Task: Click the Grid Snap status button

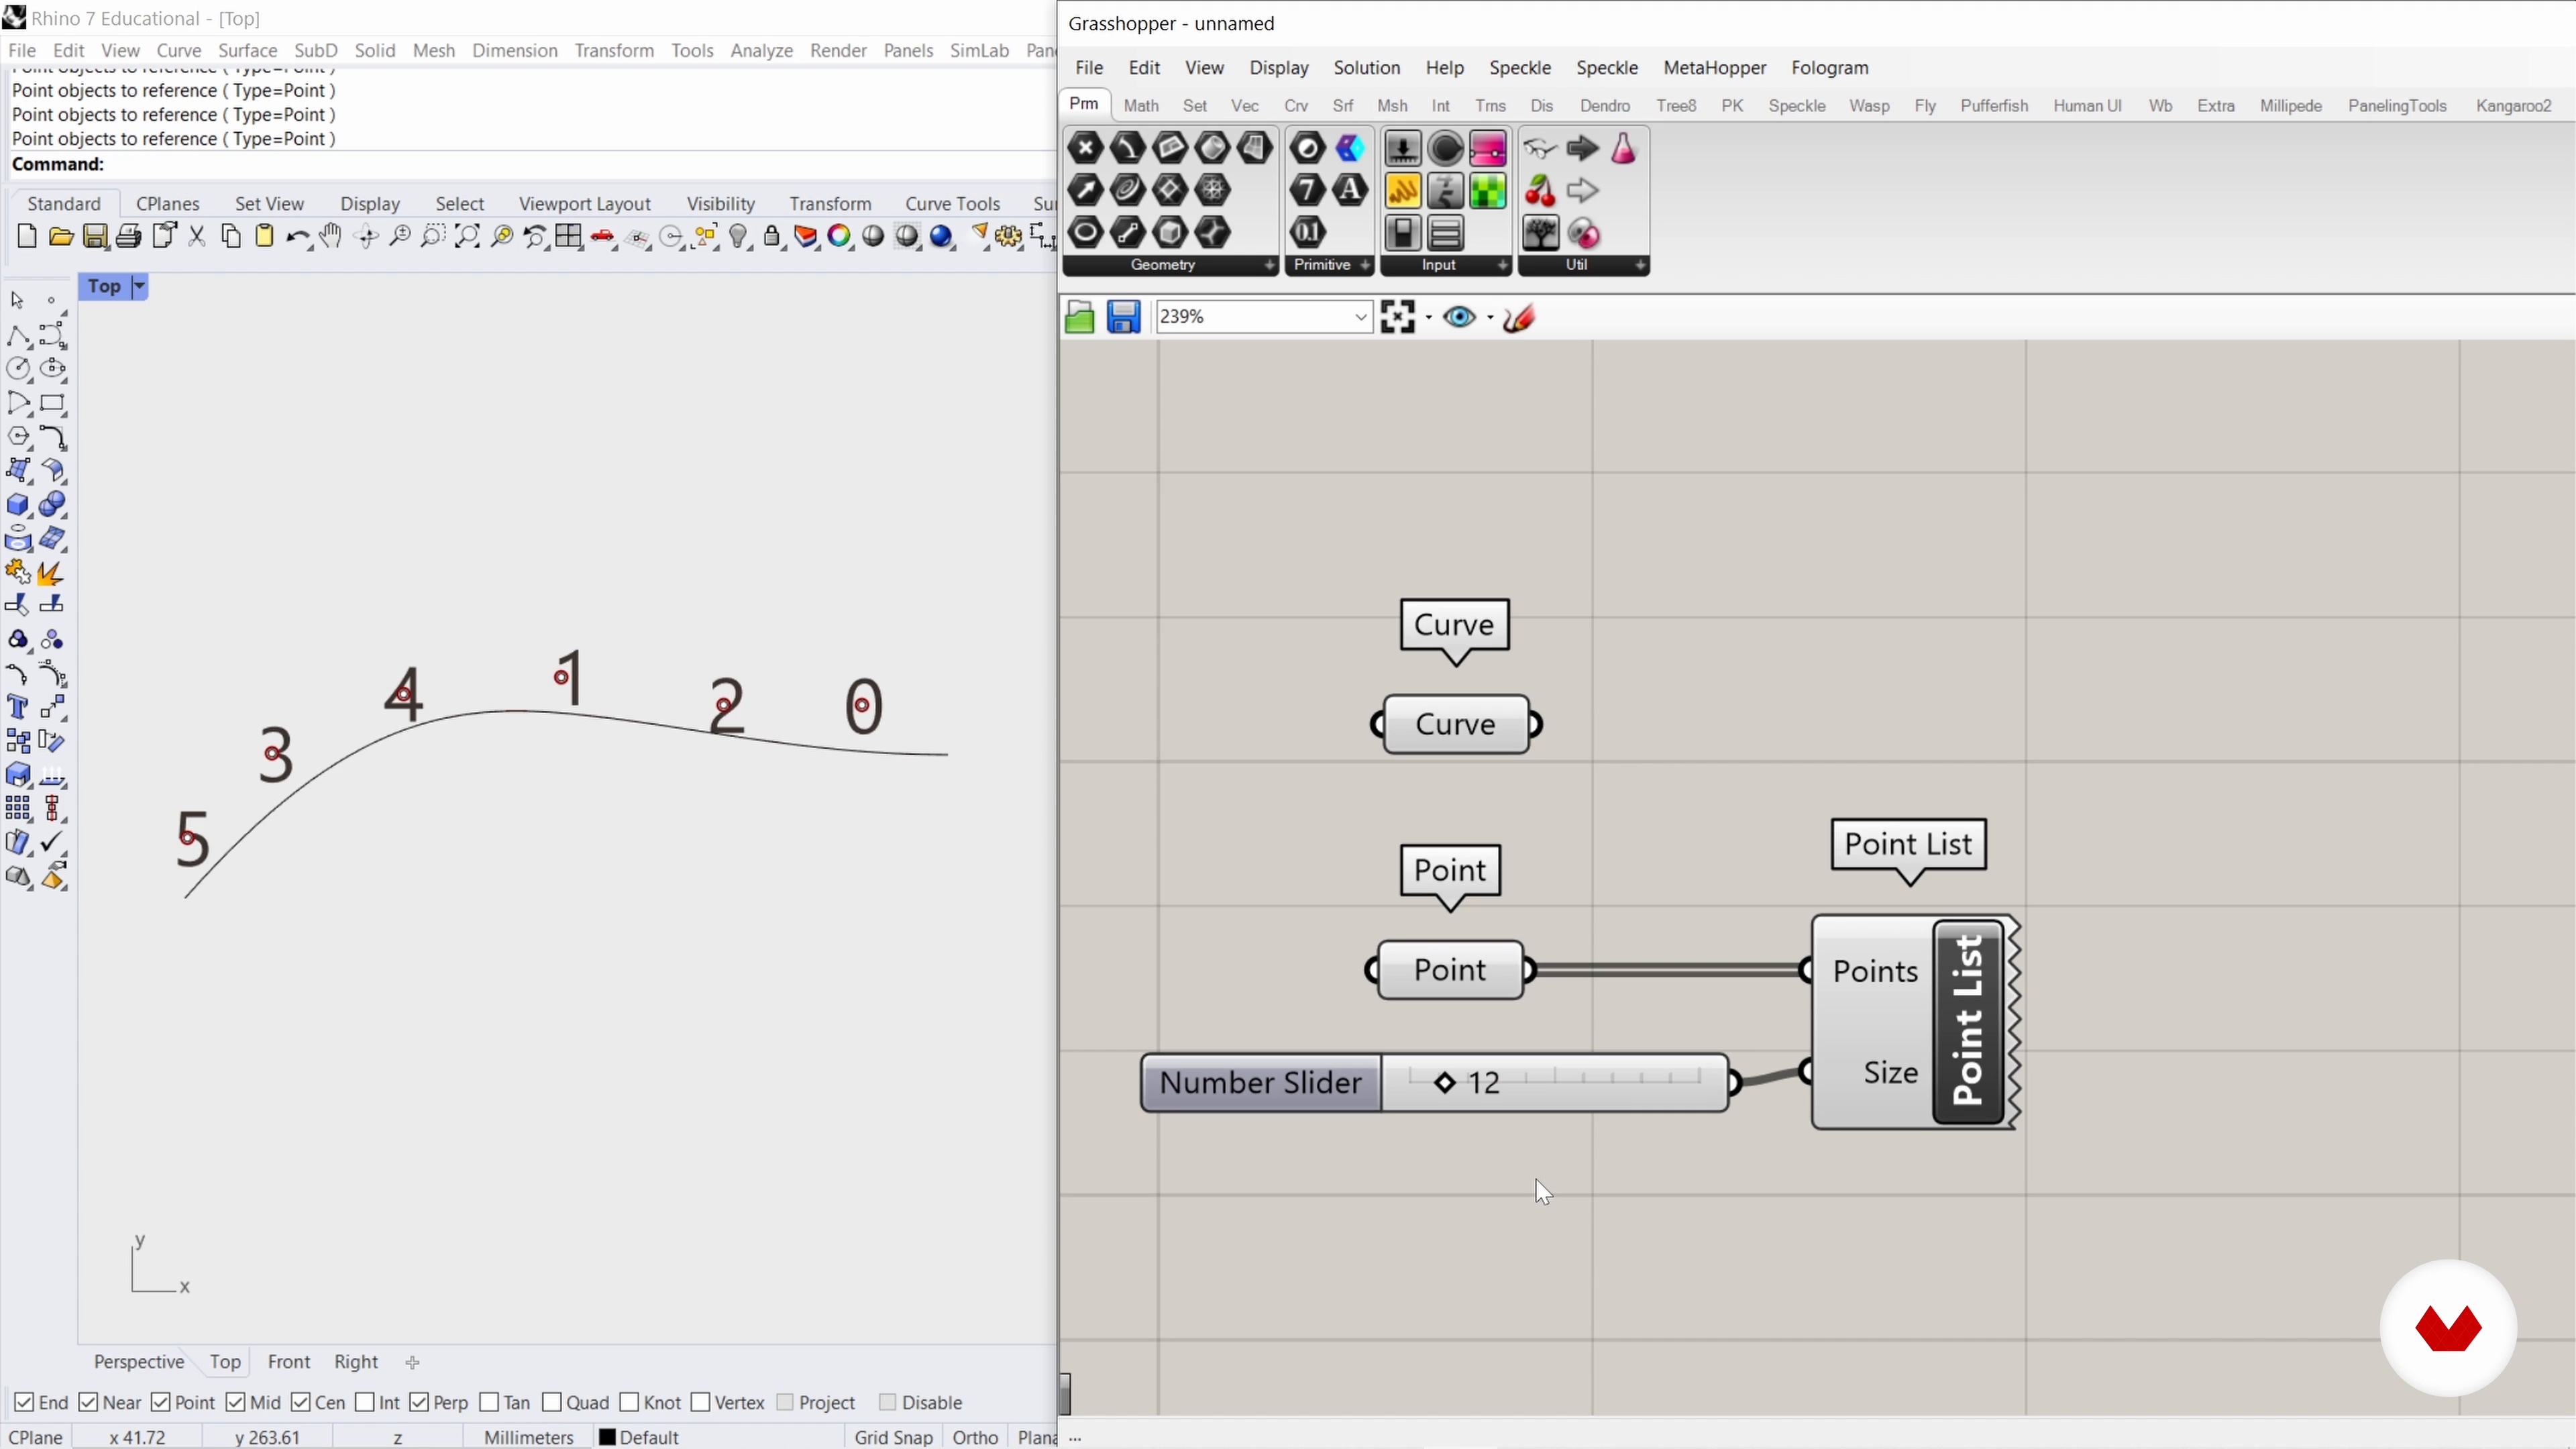Action: coord(893,1437)
